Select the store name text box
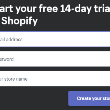The width and height of the screenshot is (110, 110). pos(55,79)
